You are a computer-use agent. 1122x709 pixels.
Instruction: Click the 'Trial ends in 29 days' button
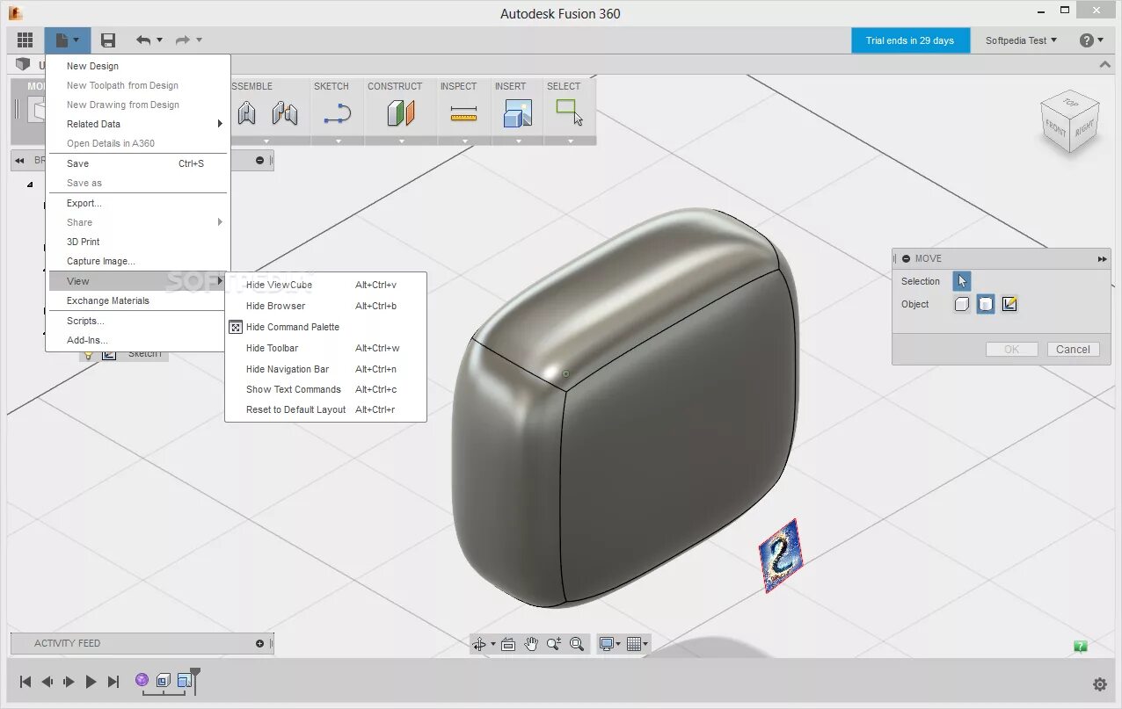[x=910, y=40]
